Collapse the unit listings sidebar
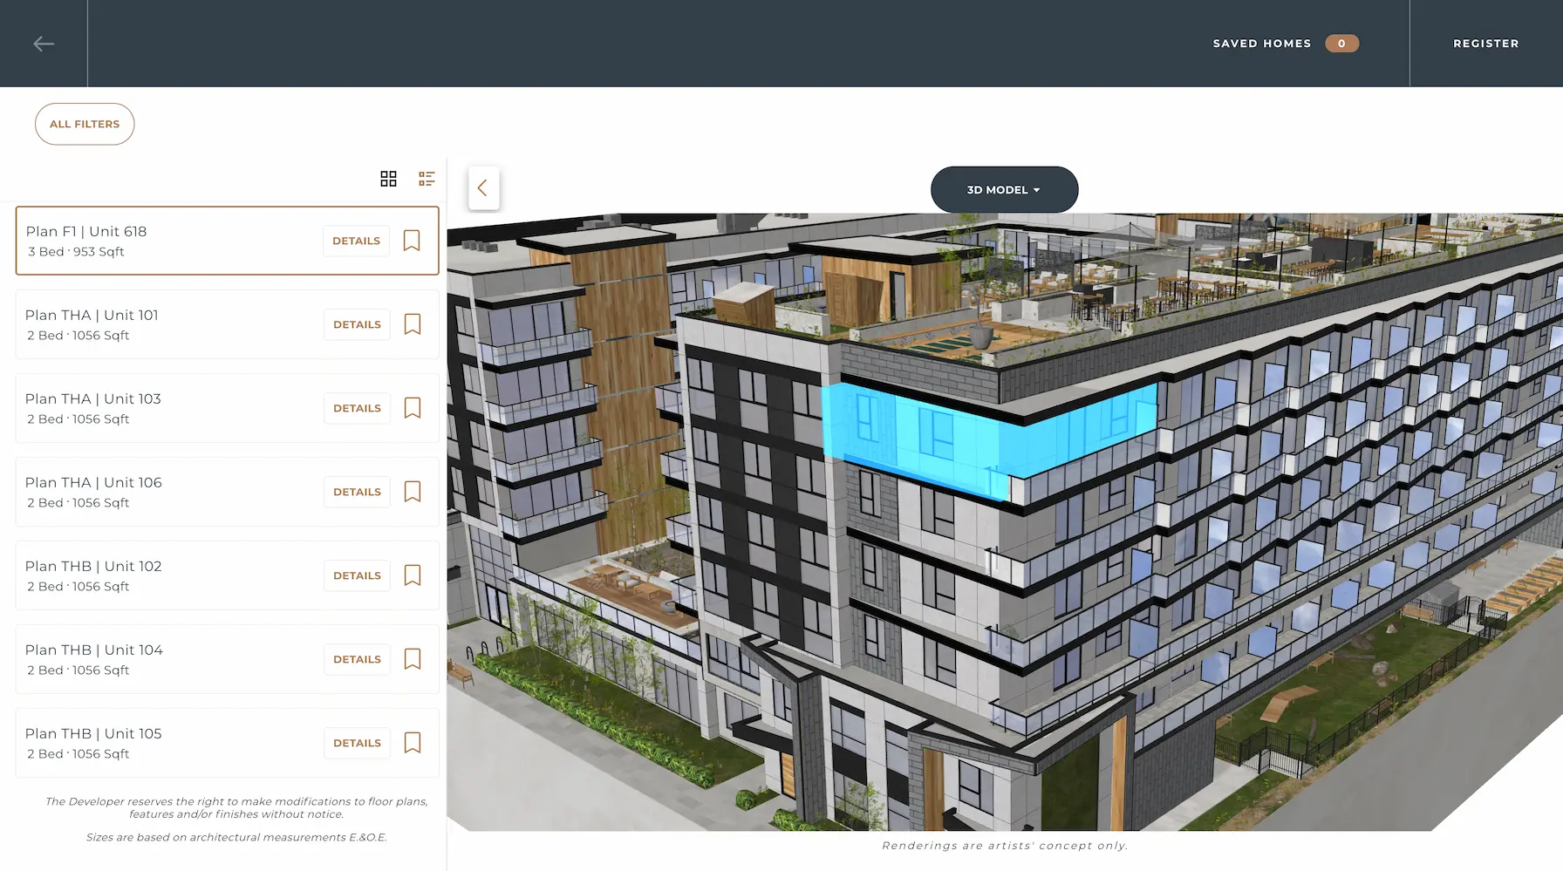Screen dimensions: 1563x871 click(x=483, y=187)
